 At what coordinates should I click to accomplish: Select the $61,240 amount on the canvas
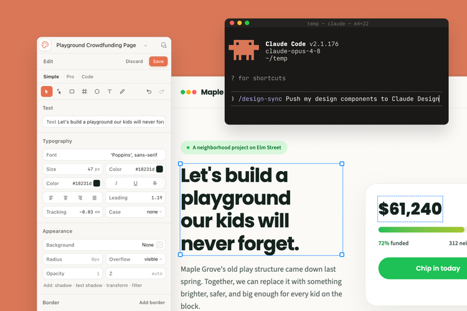click(x=410, y=209)
